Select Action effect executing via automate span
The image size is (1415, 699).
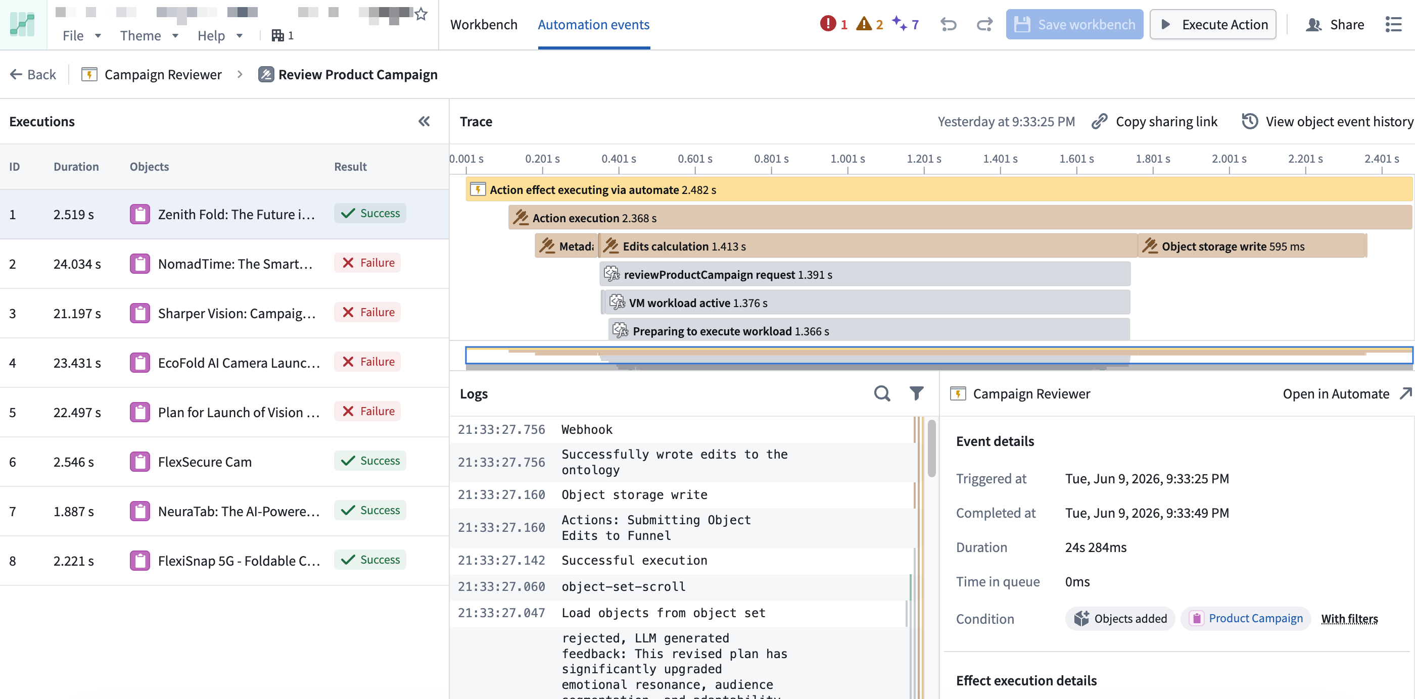click(939, 189)
